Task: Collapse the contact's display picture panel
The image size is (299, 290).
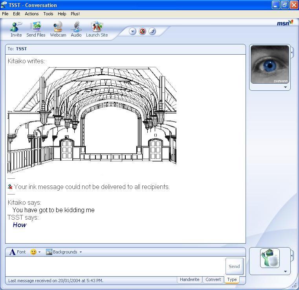Action: click(x=292, y=52)
